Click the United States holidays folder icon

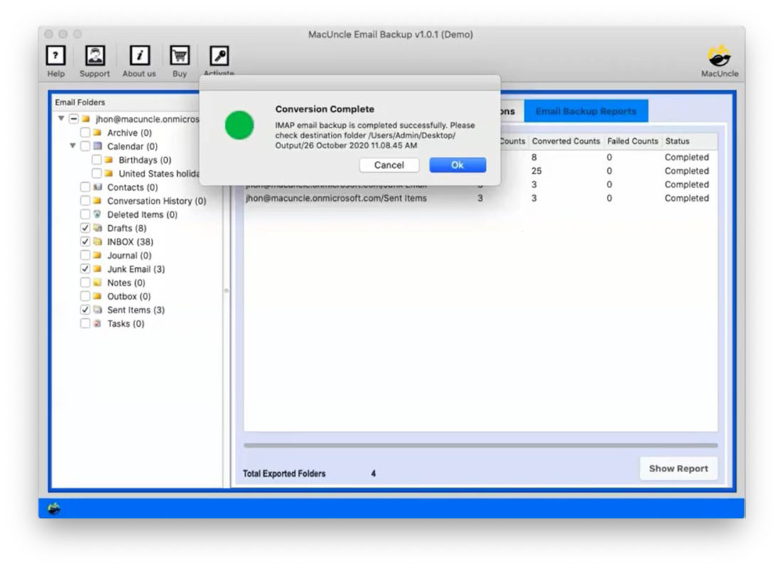(x=109, y=173)
